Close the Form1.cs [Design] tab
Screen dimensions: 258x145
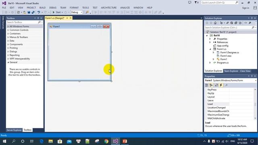(x=71, y=18)
